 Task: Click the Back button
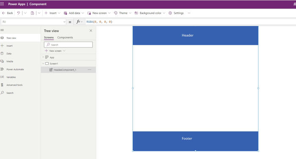7,13
